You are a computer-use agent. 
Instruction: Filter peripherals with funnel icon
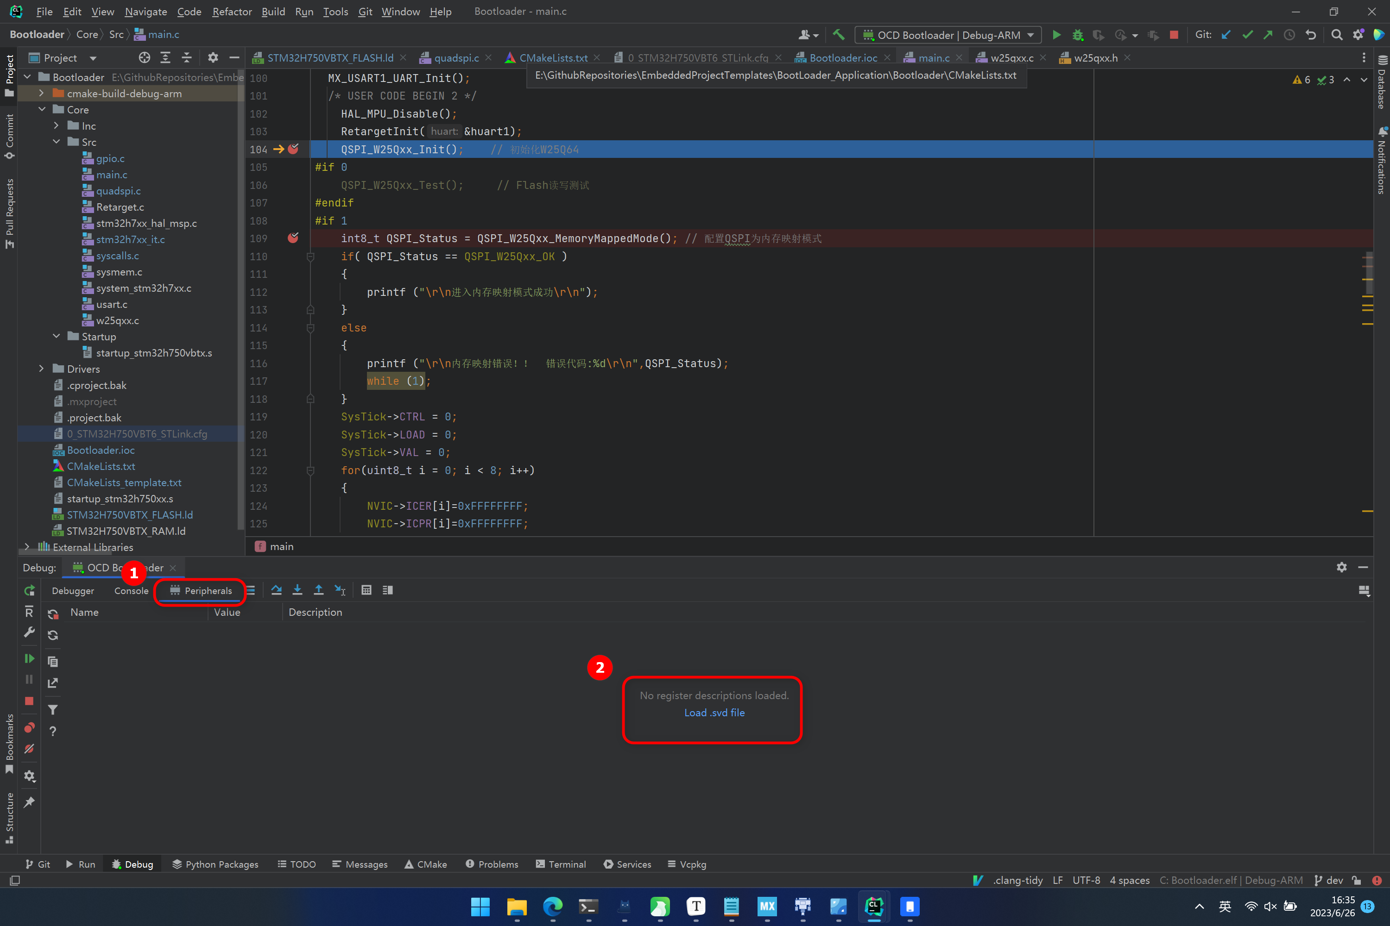click(53, 710)
